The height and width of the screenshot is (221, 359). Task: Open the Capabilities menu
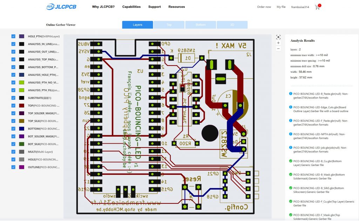131,7
